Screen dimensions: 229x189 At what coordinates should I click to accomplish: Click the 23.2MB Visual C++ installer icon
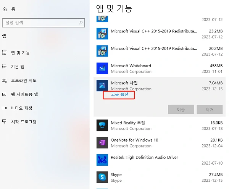[x=102, y=34]
